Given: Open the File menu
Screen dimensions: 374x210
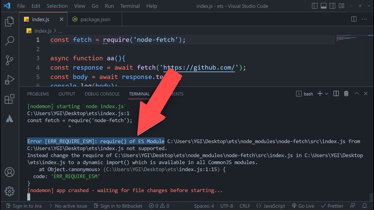Looking at the screenshot, I should pos(21,6).
